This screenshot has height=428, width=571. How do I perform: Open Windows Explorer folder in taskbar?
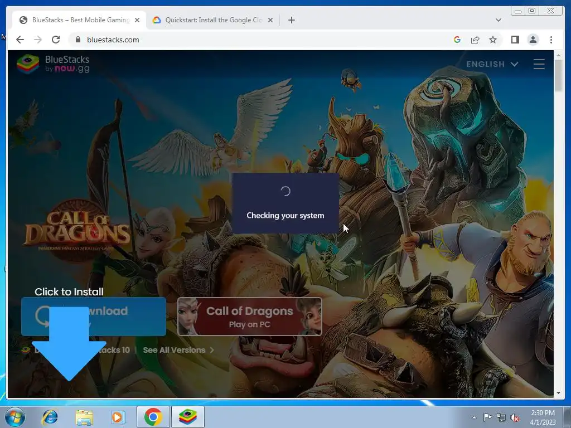pos(84,417)
